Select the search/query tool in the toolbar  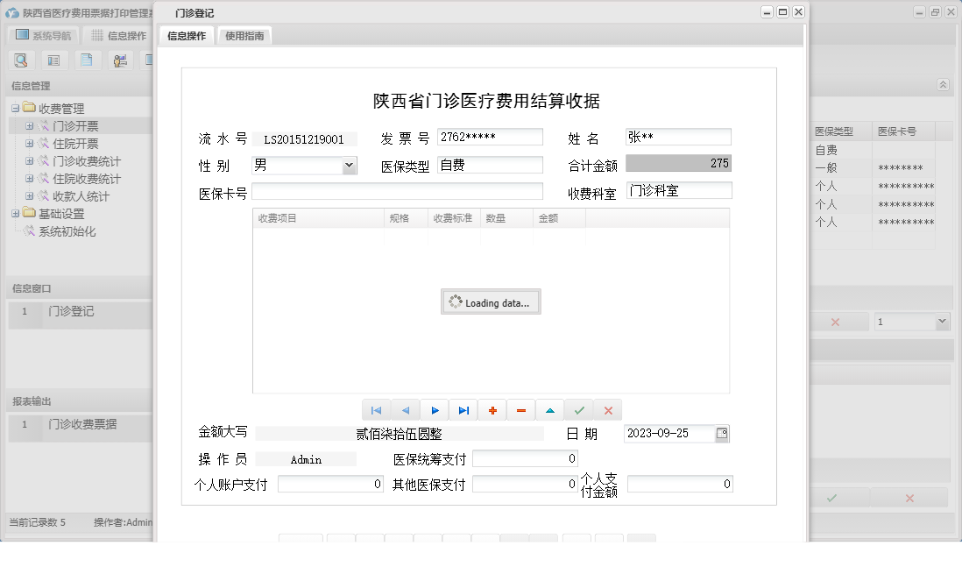[21, 60]
